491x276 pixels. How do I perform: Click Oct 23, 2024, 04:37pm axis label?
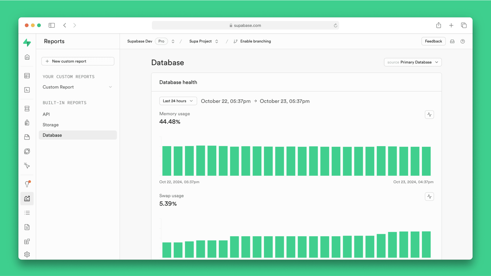click(x=413, y=182)
